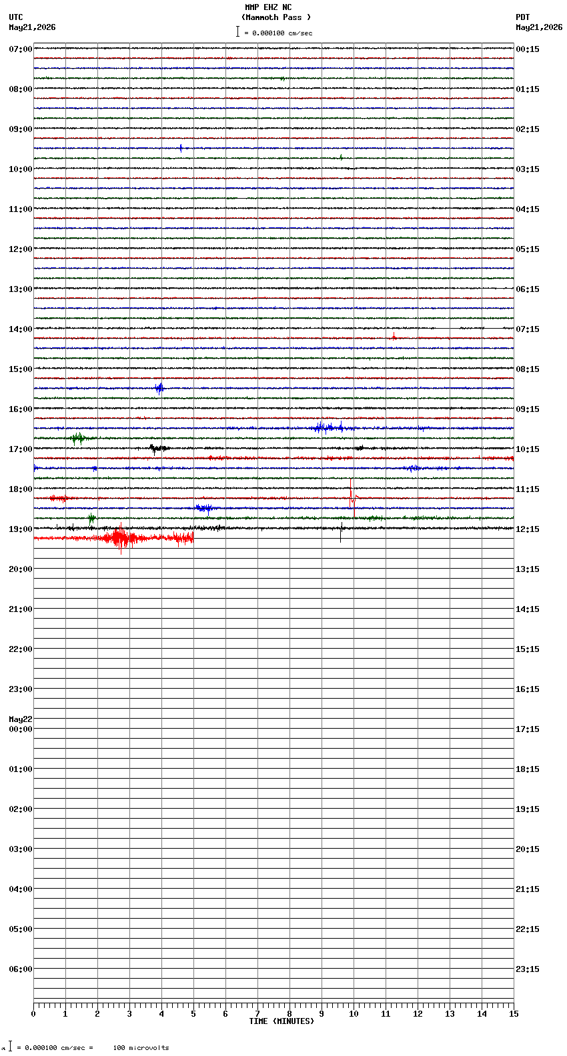
Task: Click the '04:00' UTC time label
Action: [21, 889]
